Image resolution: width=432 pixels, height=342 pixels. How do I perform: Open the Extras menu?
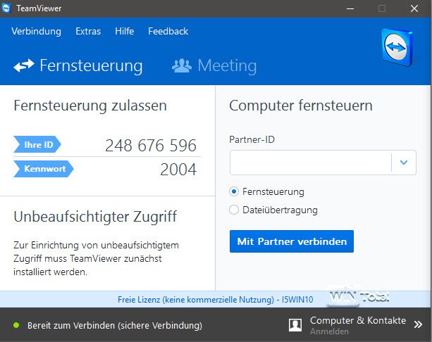pos(88,31)
